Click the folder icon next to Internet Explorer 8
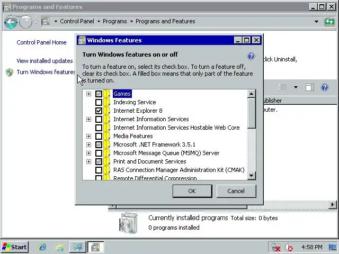 click(x=107, y=111)
